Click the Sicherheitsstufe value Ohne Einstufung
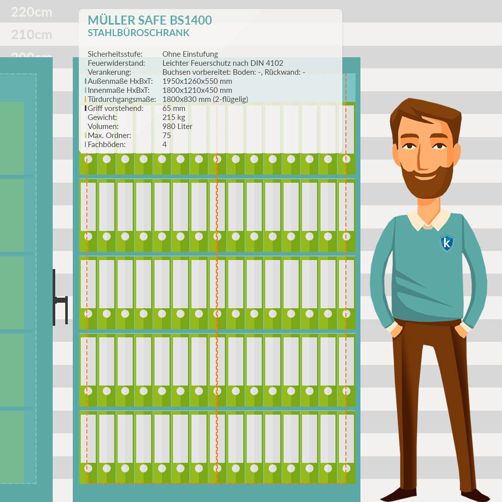Screen dimensions: 502x502 point(190,54)
